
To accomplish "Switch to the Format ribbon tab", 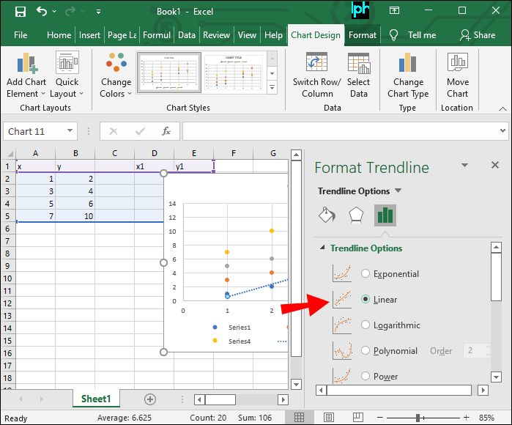I will [x=363, y=35].
